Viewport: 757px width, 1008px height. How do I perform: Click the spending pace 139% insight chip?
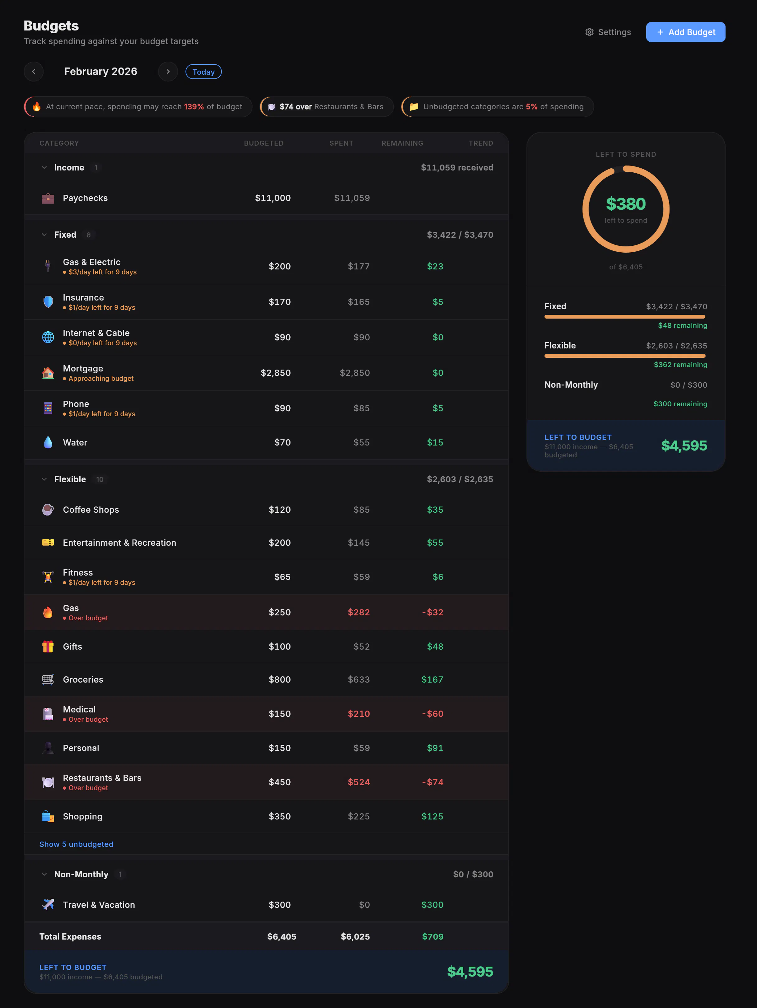pos(138,107)
